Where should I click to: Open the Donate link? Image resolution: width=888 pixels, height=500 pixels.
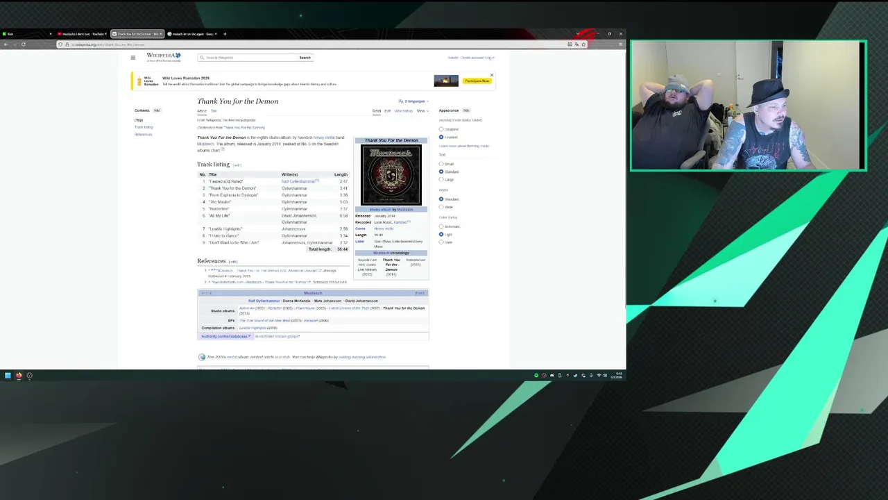coord(453,58)
